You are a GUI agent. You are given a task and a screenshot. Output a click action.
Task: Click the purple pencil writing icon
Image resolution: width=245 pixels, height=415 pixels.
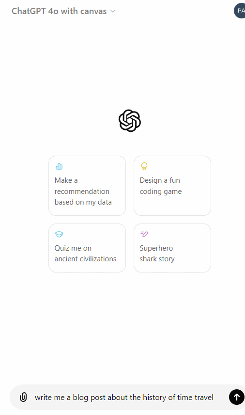(144, 234)
